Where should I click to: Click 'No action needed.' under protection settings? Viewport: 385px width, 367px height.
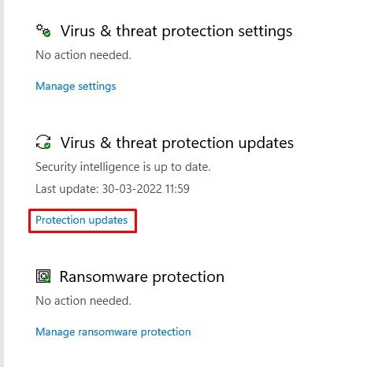pyautogui.click(x=83, y=55)
